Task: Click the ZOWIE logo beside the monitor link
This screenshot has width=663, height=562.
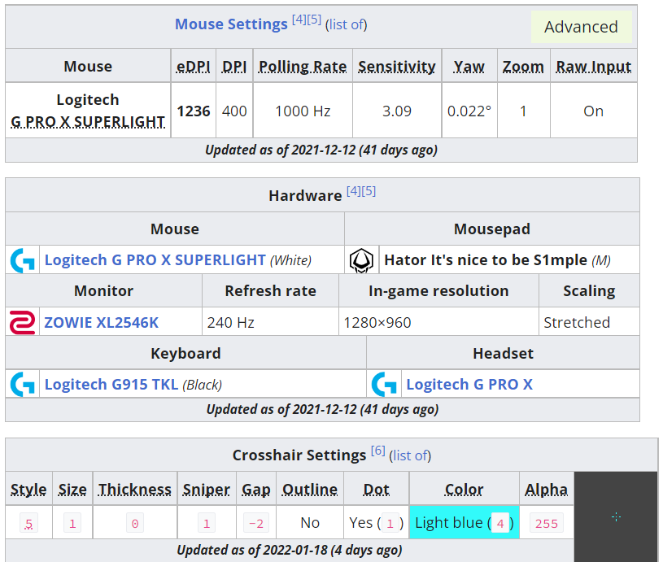Action: click(22, 322)
